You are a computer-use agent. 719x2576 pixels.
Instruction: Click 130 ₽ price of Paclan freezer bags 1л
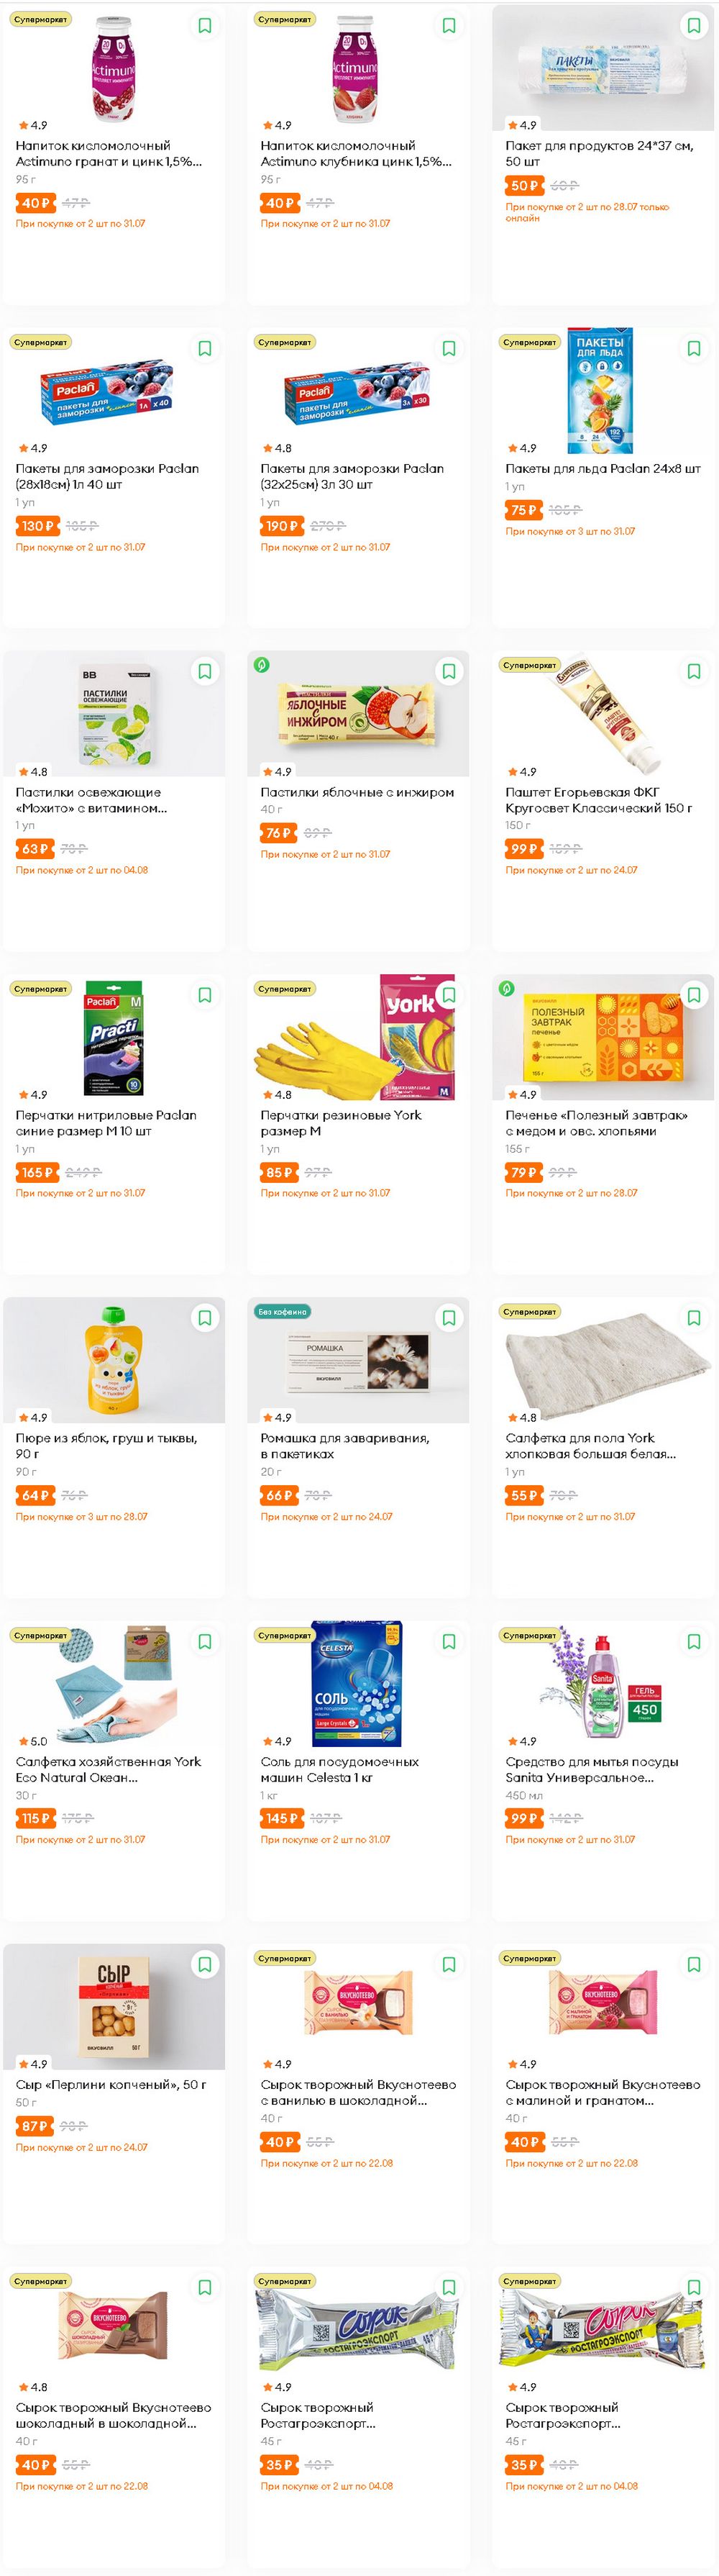[37, 526]
